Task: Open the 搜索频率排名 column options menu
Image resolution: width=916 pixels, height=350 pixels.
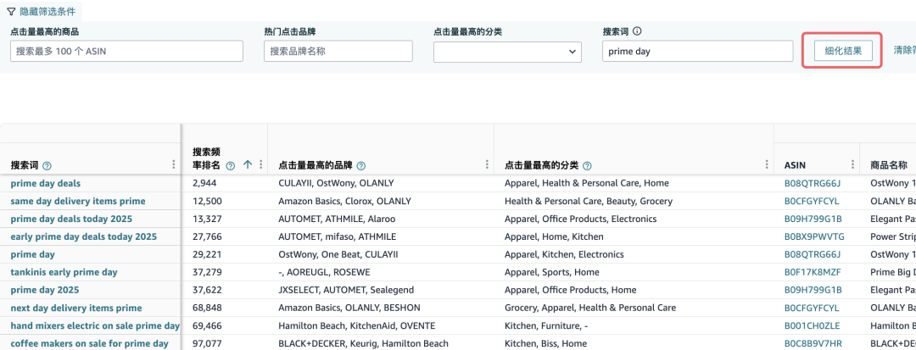Action: [260, 165]
